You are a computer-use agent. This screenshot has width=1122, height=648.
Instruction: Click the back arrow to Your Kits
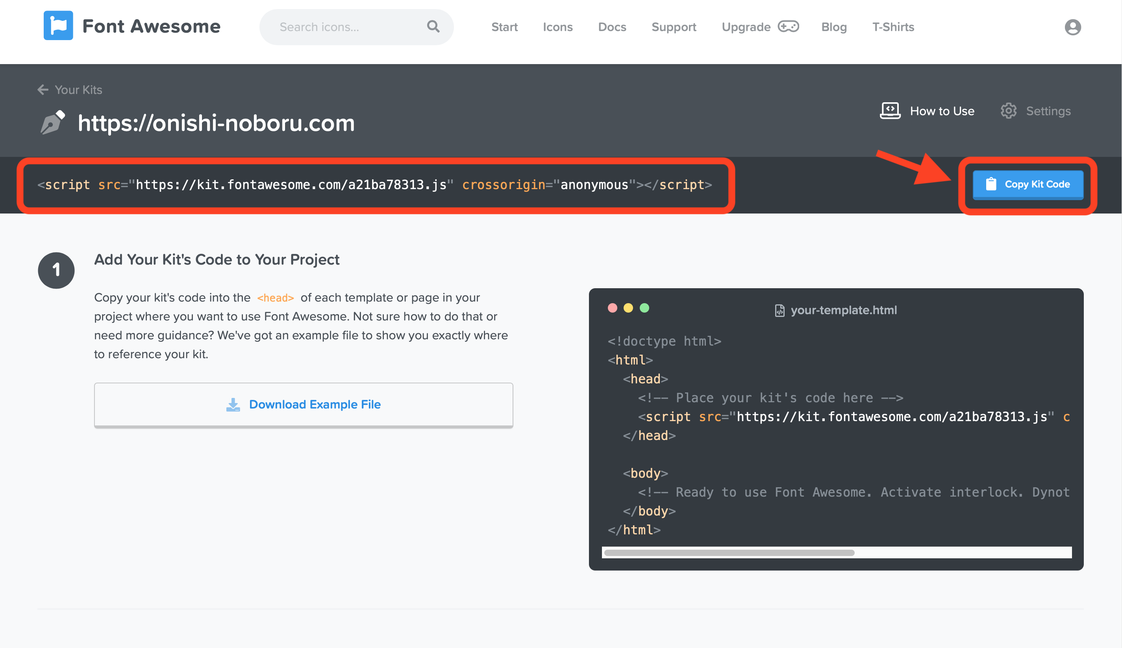pos(43,90)
